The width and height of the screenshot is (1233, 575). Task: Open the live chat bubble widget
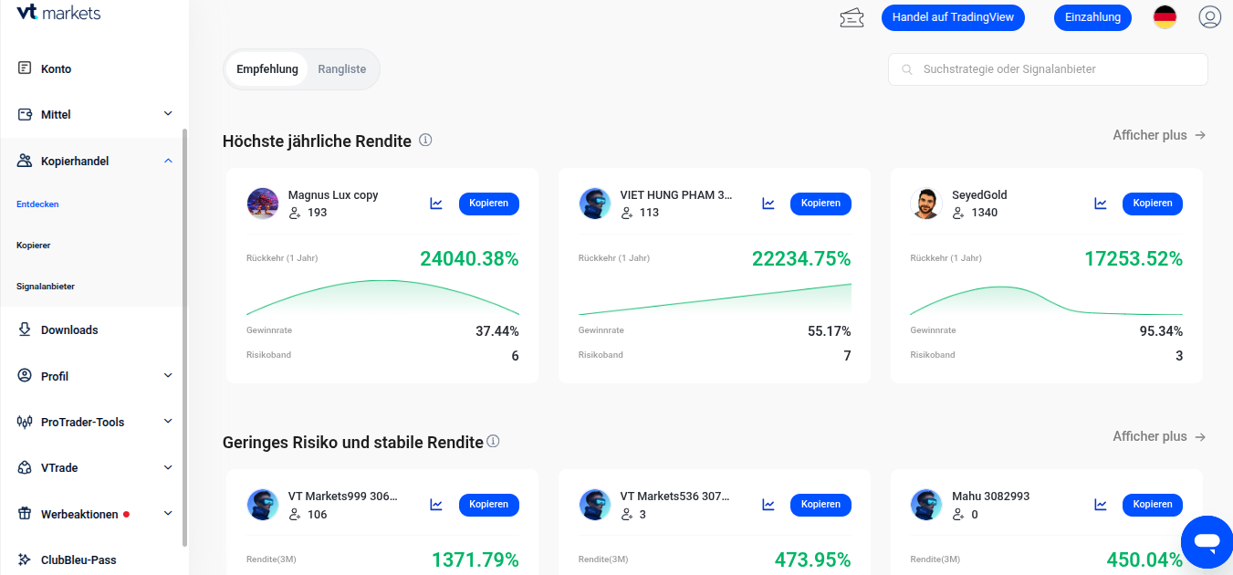coord(1206,542)
